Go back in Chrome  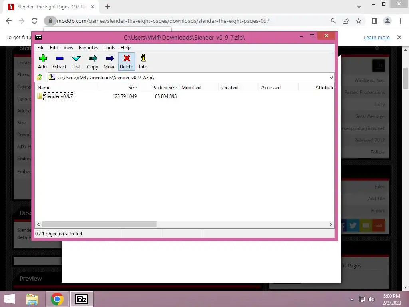[x=9, y=21]
